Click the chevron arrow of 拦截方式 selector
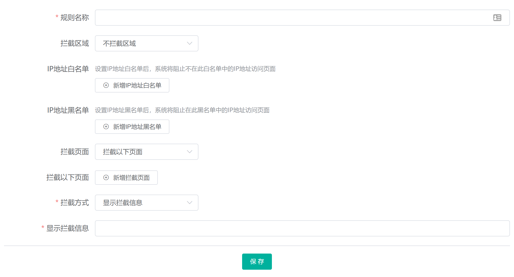This screenshot has width=514, height=277. [189, 203]
